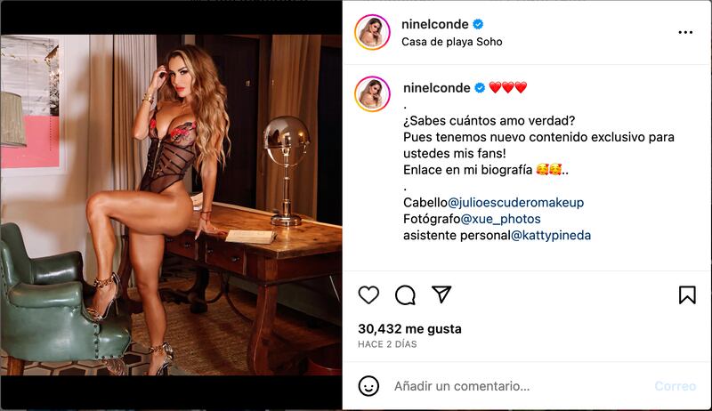Focus the Añadir un comentario field
Image resolution: width=712 pixels, height=411 pixels.
click(462, 386)
